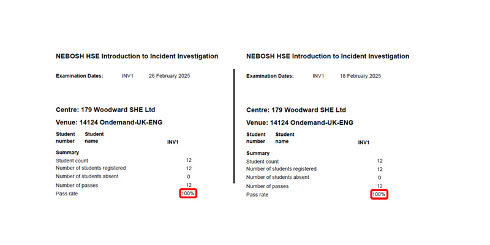Click Number of students registered in the left report
Viewport: 490px width, 245px height.
(91, 168)
